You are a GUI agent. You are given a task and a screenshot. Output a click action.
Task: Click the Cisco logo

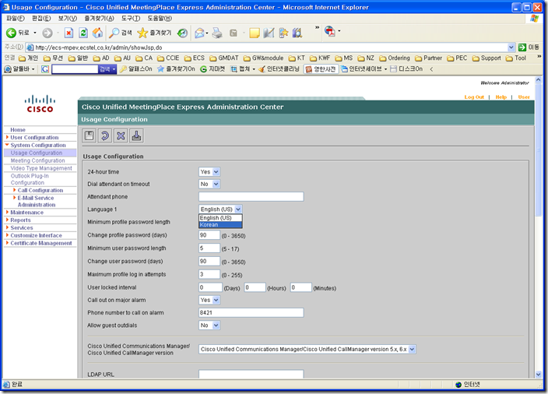(40, 104)
